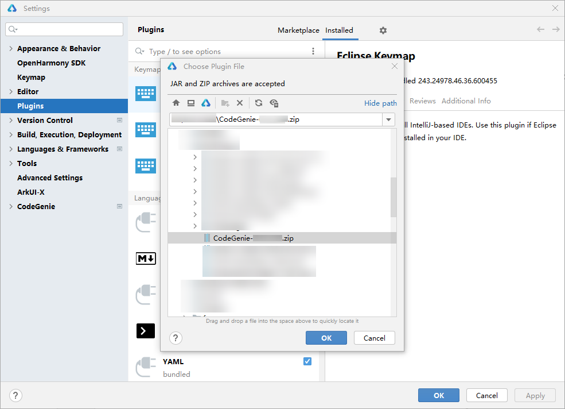This screenshot has height=409, width=565.
Task: Confirm Settings with bottom OK button
Action: point(439,395)
